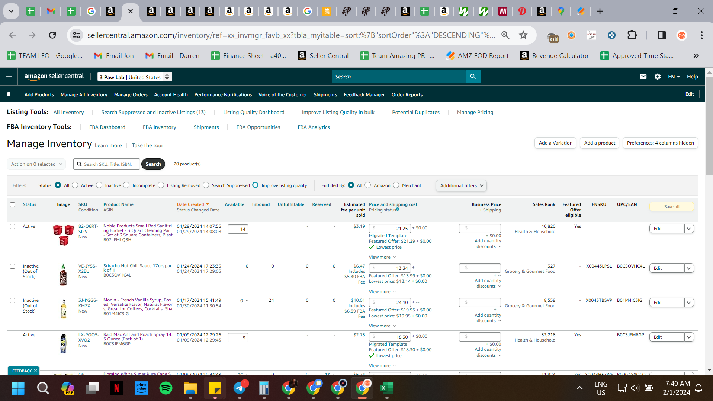The width and height of the screenshot is (713, 401).
Task: Click the zoom magnifier icon in address bar
Action: click(x=505, y=35)
